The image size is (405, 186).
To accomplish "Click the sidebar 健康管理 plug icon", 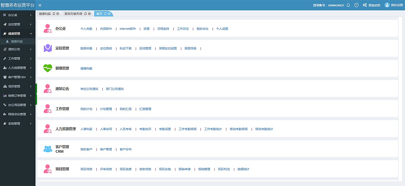I will pyautogui.click(x=5, y=34).
